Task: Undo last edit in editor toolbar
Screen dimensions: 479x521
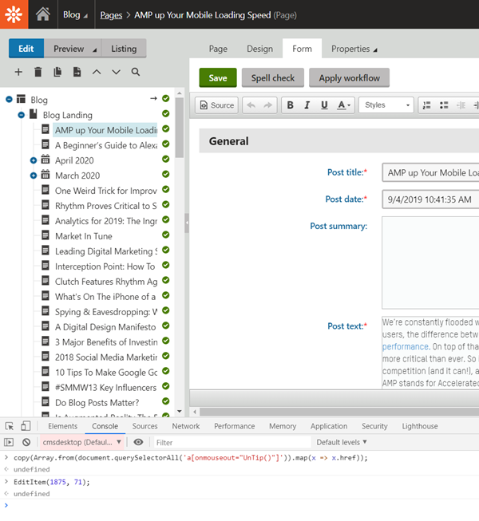Action: 251,105
